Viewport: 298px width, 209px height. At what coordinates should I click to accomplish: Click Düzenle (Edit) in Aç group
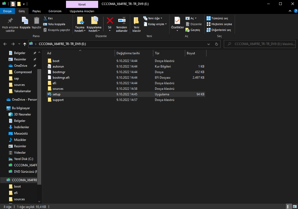point(194,24)
